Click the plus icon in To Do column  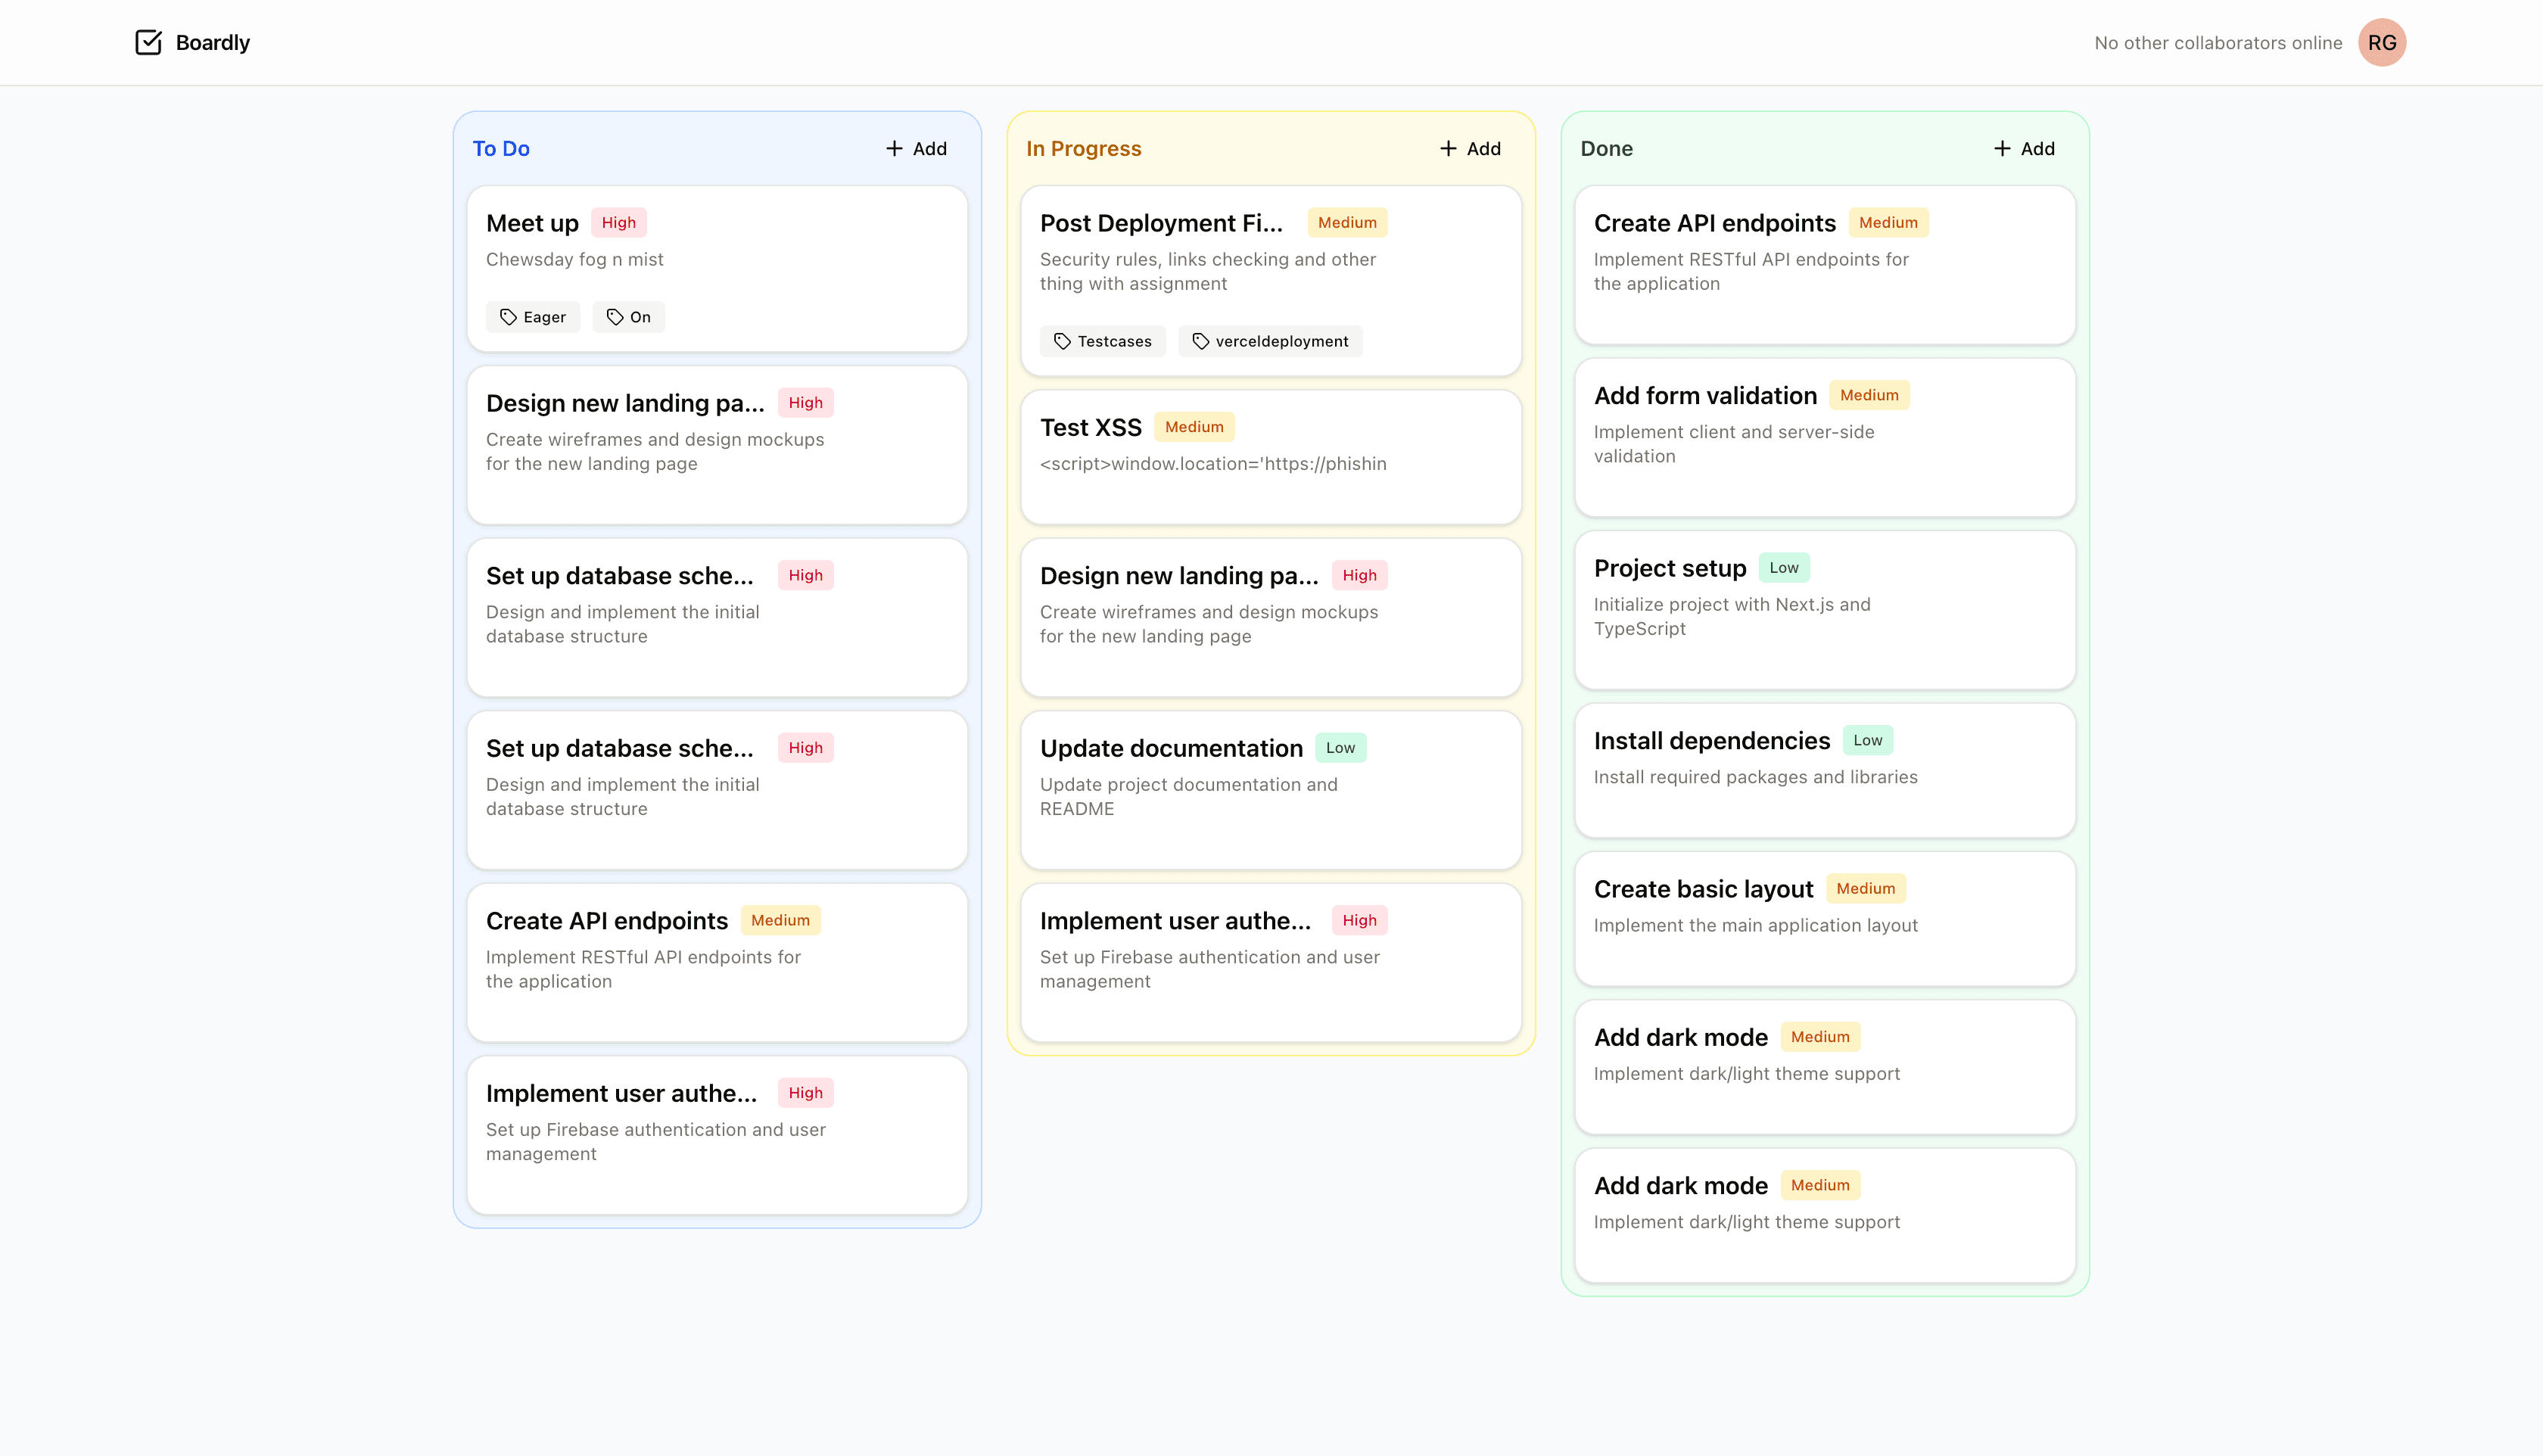894,148
